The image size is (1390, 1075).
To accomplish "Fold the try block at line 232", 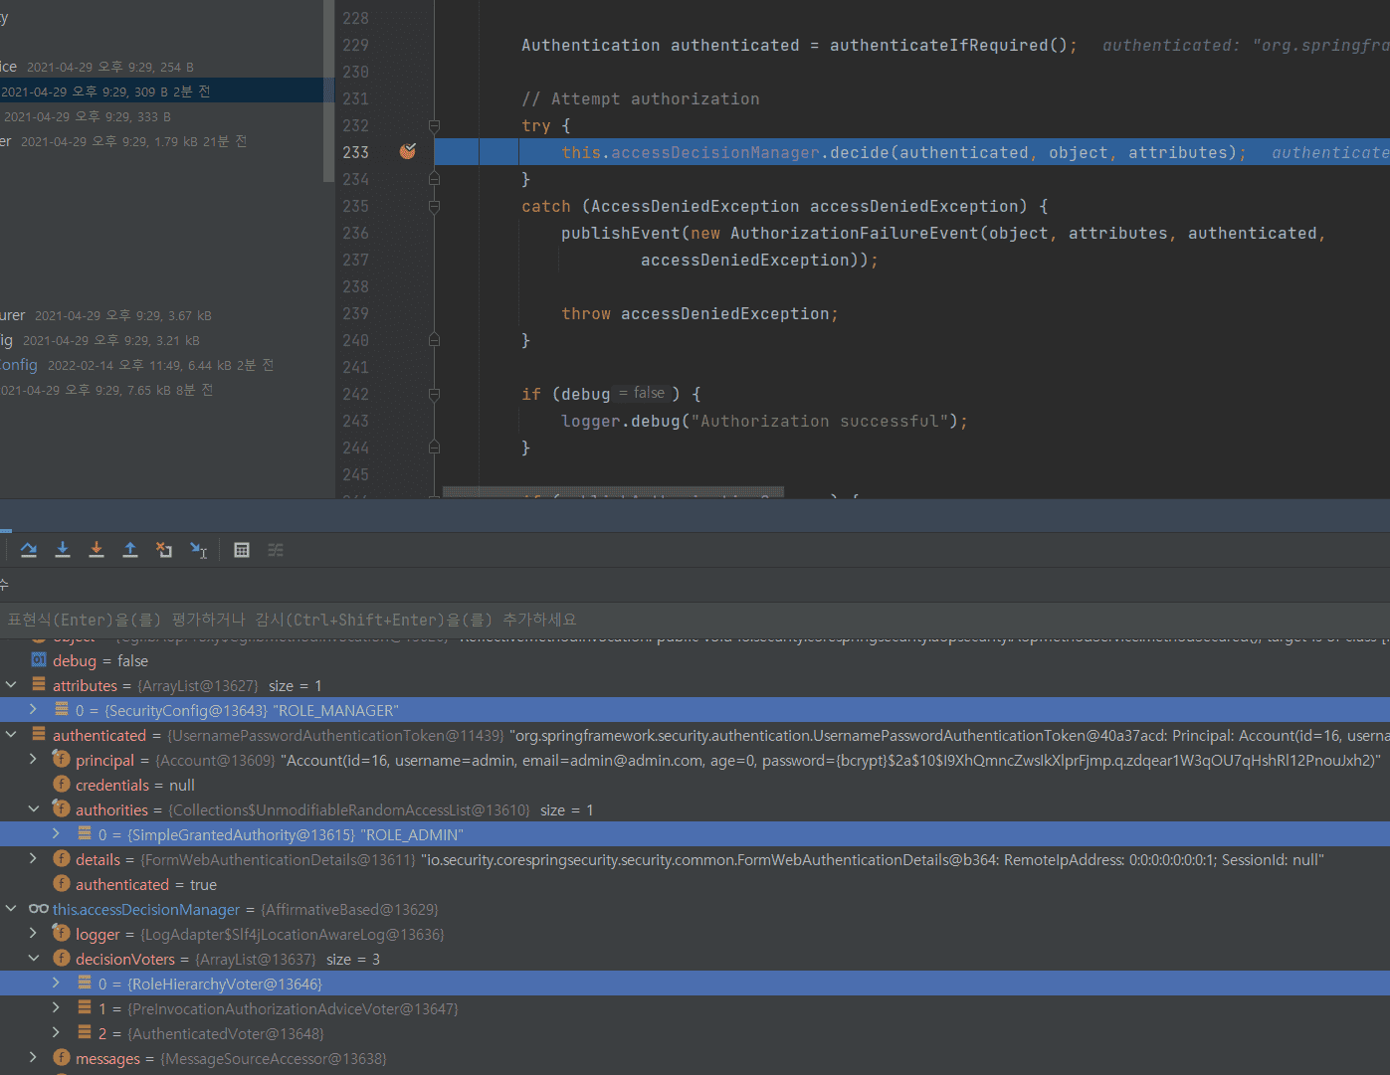I will click(434, 126).
